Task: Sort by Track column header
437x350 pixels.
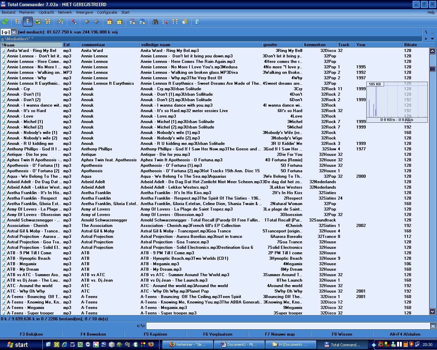Action: coord(346,45)
